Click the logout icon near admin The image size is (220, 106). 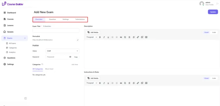click(217, 4)
